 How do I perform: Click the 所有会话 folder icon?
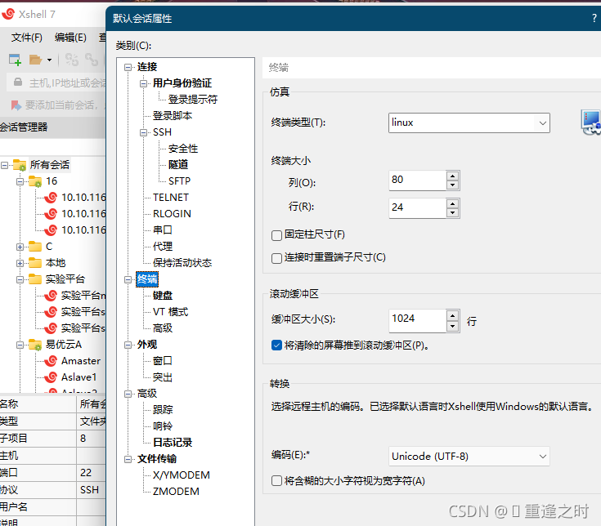click(20, 165)
